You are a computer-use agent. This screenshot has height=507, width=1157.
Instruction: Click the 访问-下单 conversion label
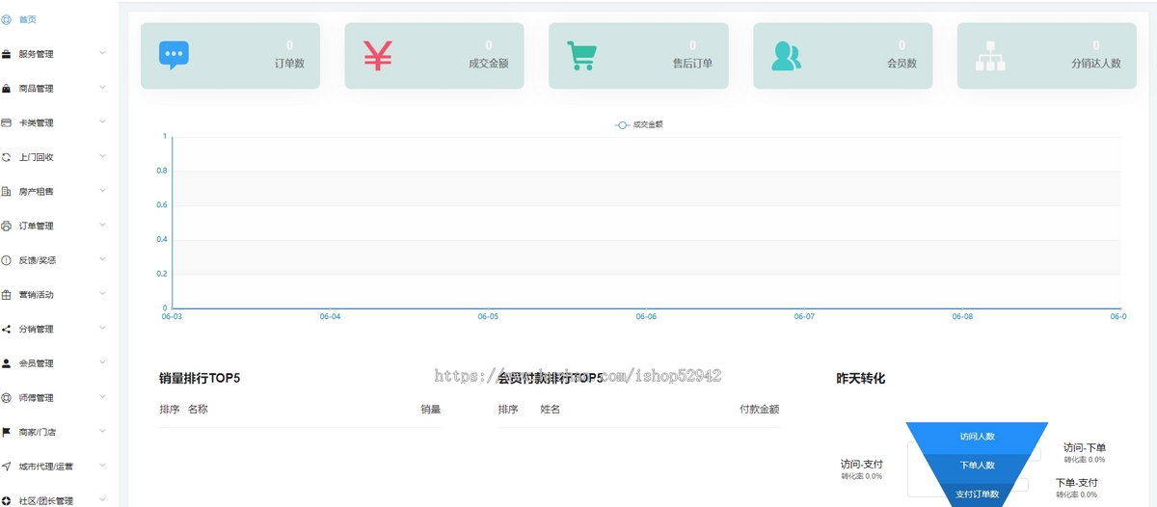coord(1085,447)
